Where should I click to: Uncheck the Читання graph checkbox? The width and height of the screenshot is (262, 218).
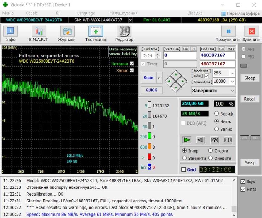[132, 64]
